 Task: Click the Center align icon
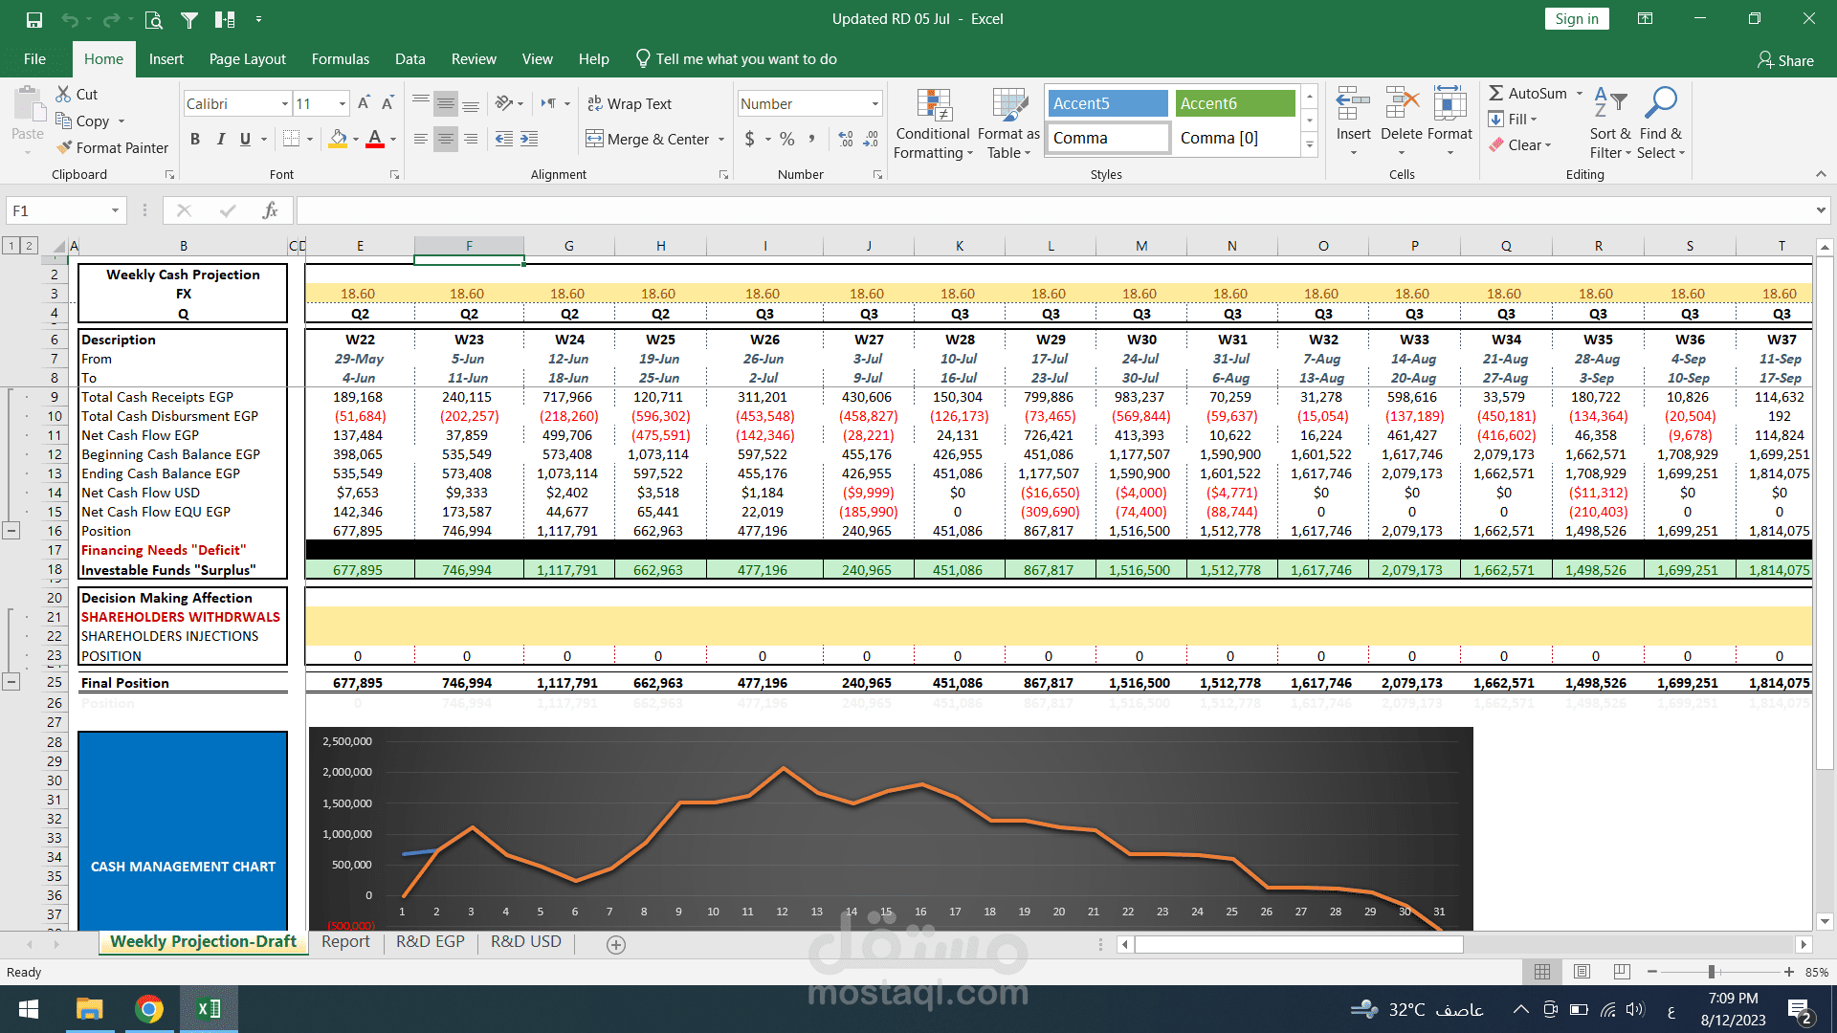point(446,139)
